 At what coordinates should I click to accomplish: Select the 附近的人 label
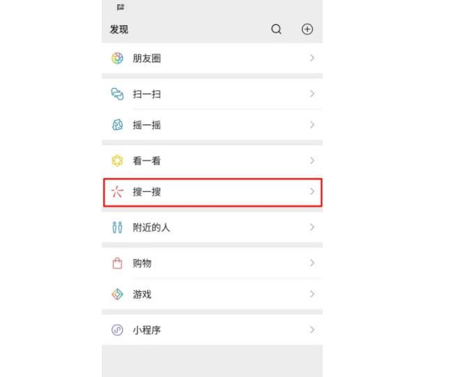[x=151, y=228]
